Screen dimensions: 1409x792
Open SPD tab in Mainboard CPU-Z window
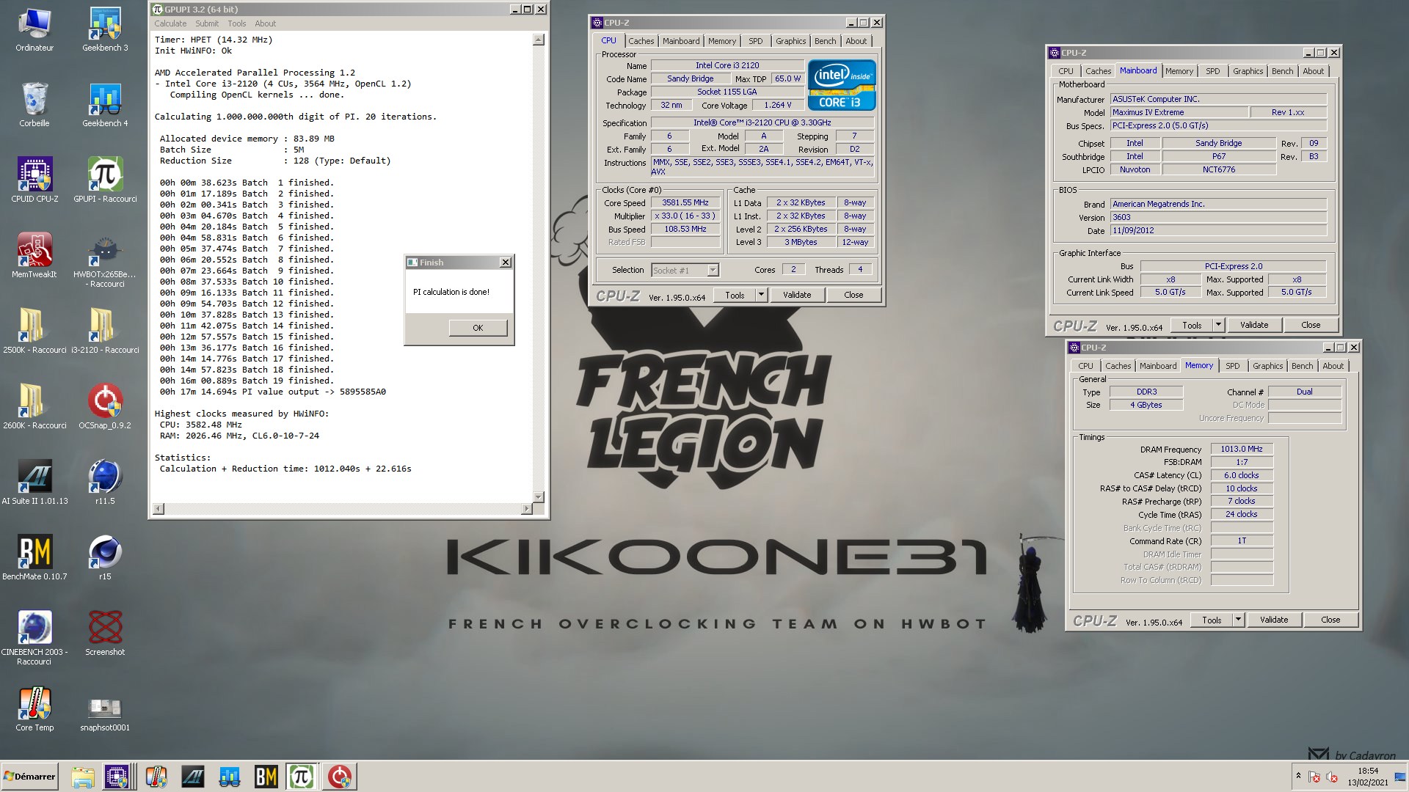coord(1212,71)
